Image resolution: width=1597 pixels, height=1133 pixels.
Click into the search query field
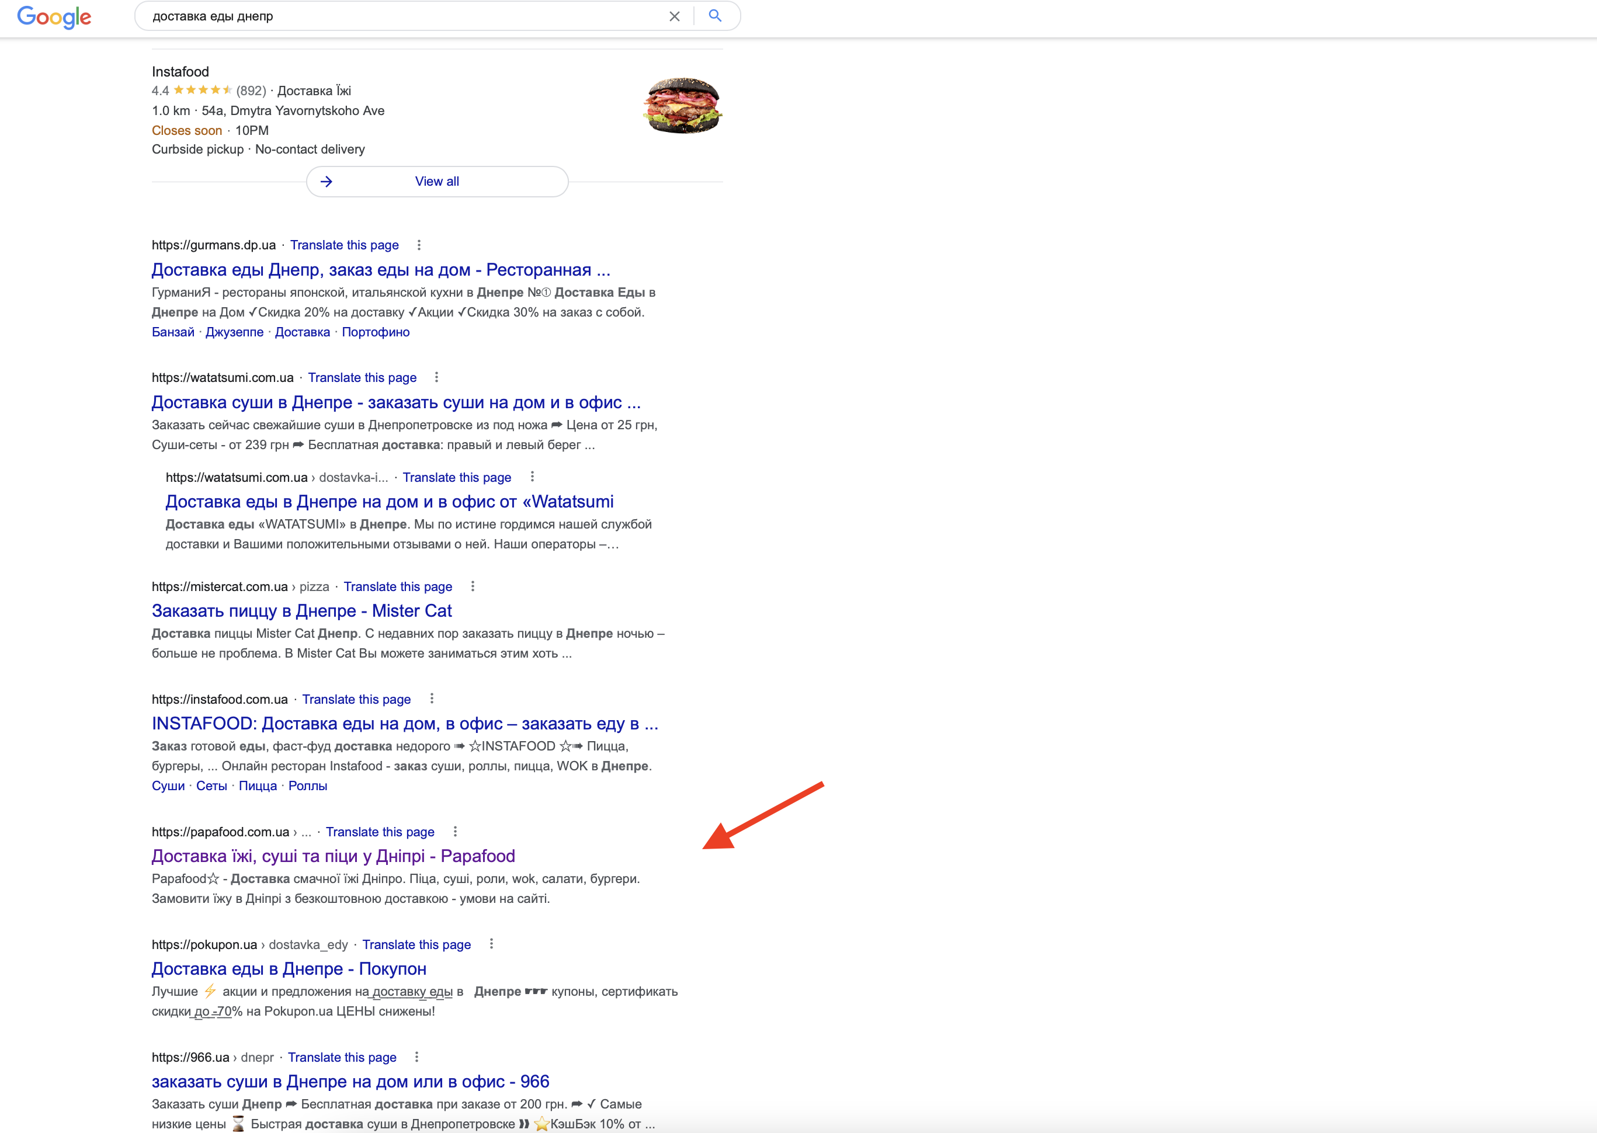pyautogui.click(x=405, y=16)
